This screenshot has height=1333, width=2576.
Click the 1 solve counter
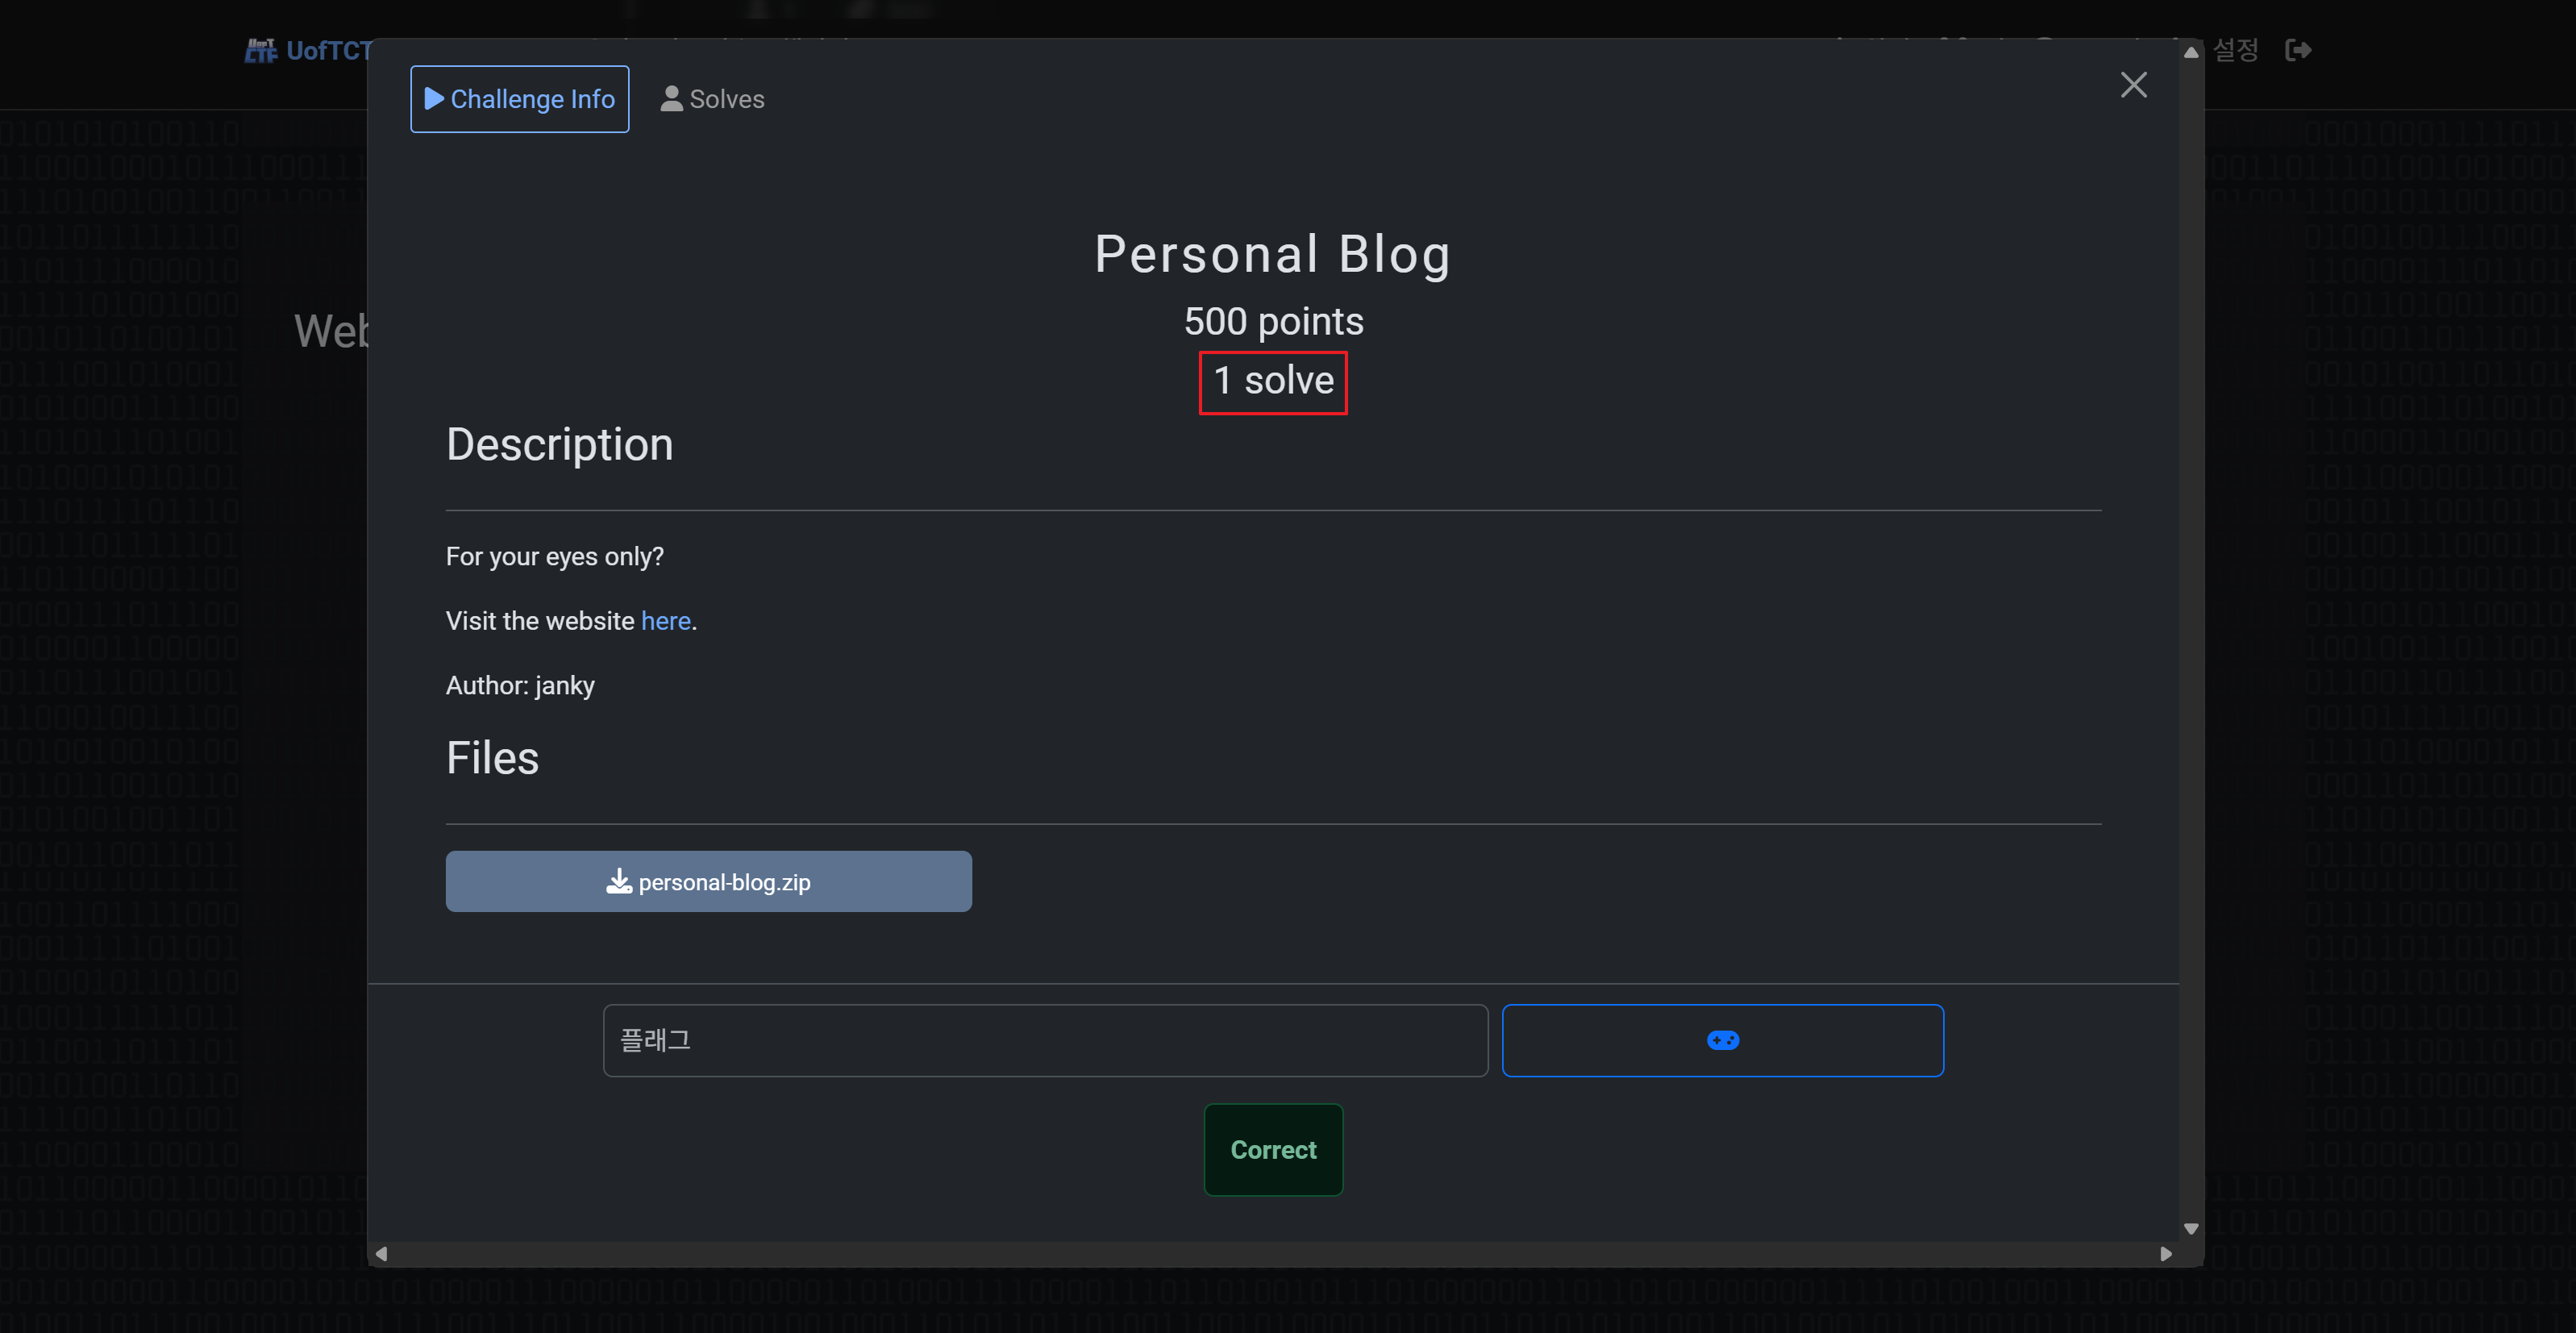click(x=1272, y=381)
